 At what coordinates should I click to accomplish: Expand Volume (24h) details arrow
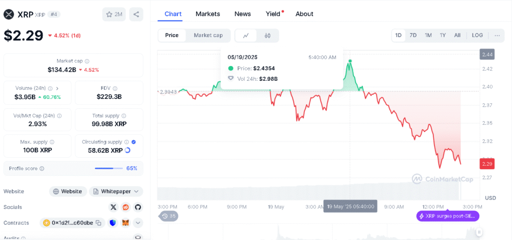click(57, 88)
